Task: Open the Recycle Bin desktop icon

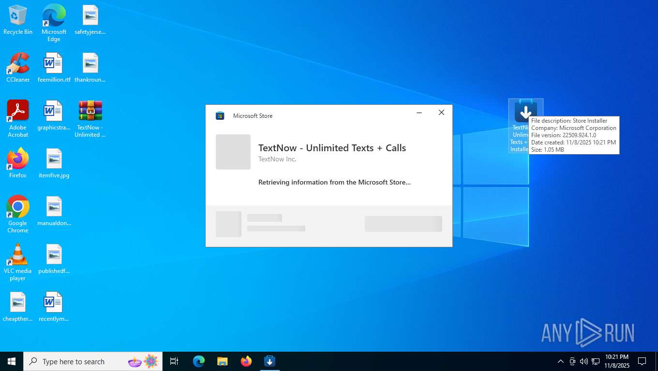Action: 18,20
